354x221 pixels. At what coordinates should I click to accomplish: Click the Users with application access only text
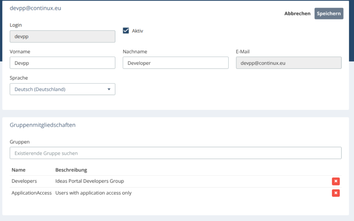(93, 193)
